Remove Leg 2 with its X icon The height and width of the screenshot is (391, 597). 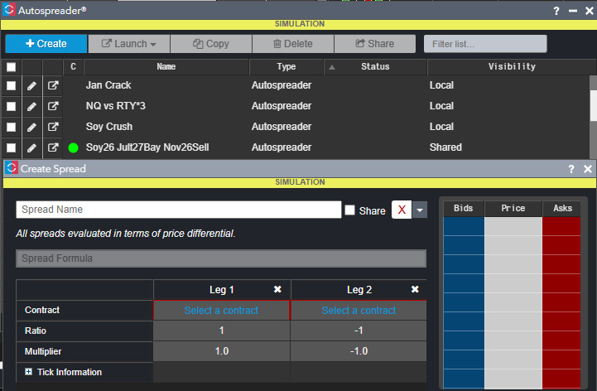(416, 289)
